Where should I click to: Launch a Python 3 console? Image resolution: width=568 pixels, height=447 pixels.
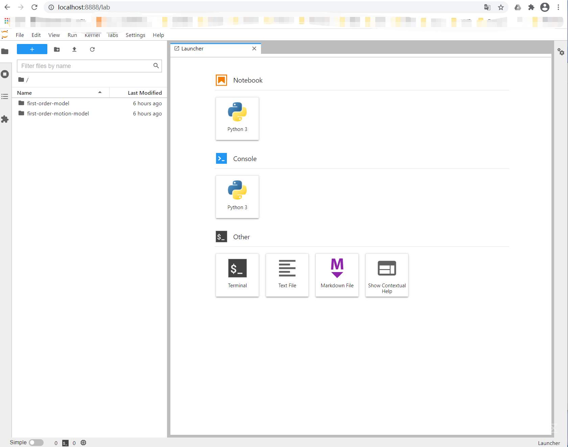pyautogui.click(x=237, y=197)
